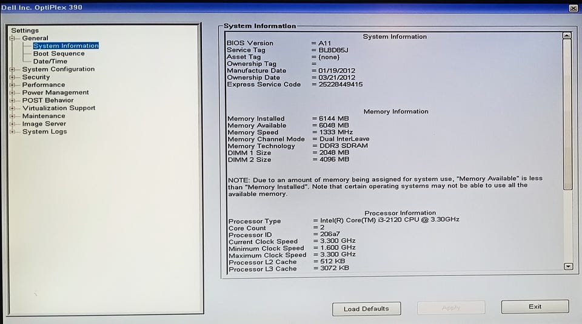Click BIOS Version value A11
This screenshot has width=582, height=324.
pyautogui.click(x=324, y=43)
